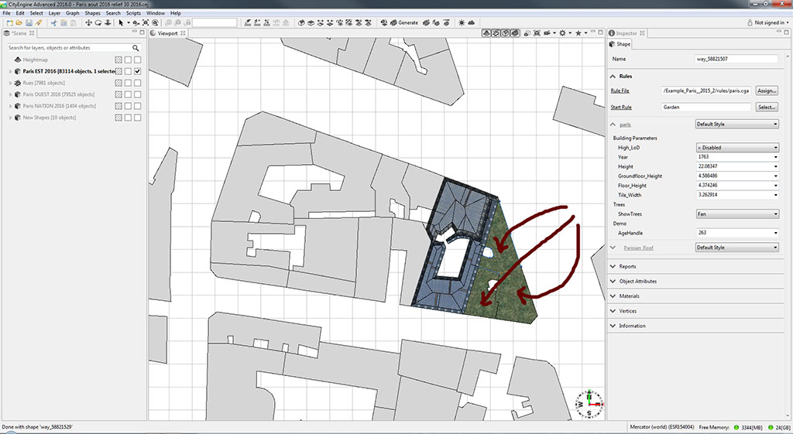Click the frame selection icon in main toolbar

click(x=146, y=22)
